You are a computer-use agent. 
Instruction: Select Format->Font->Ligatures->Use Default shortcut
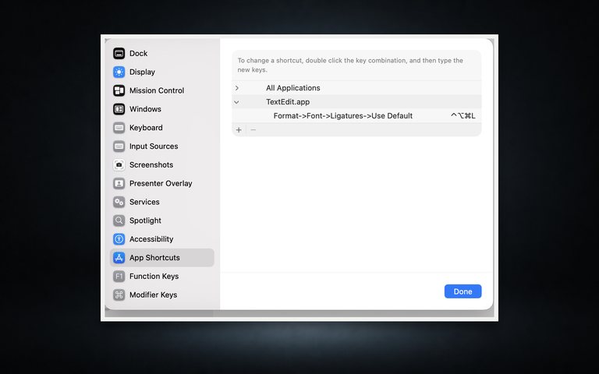coord(342,116)
